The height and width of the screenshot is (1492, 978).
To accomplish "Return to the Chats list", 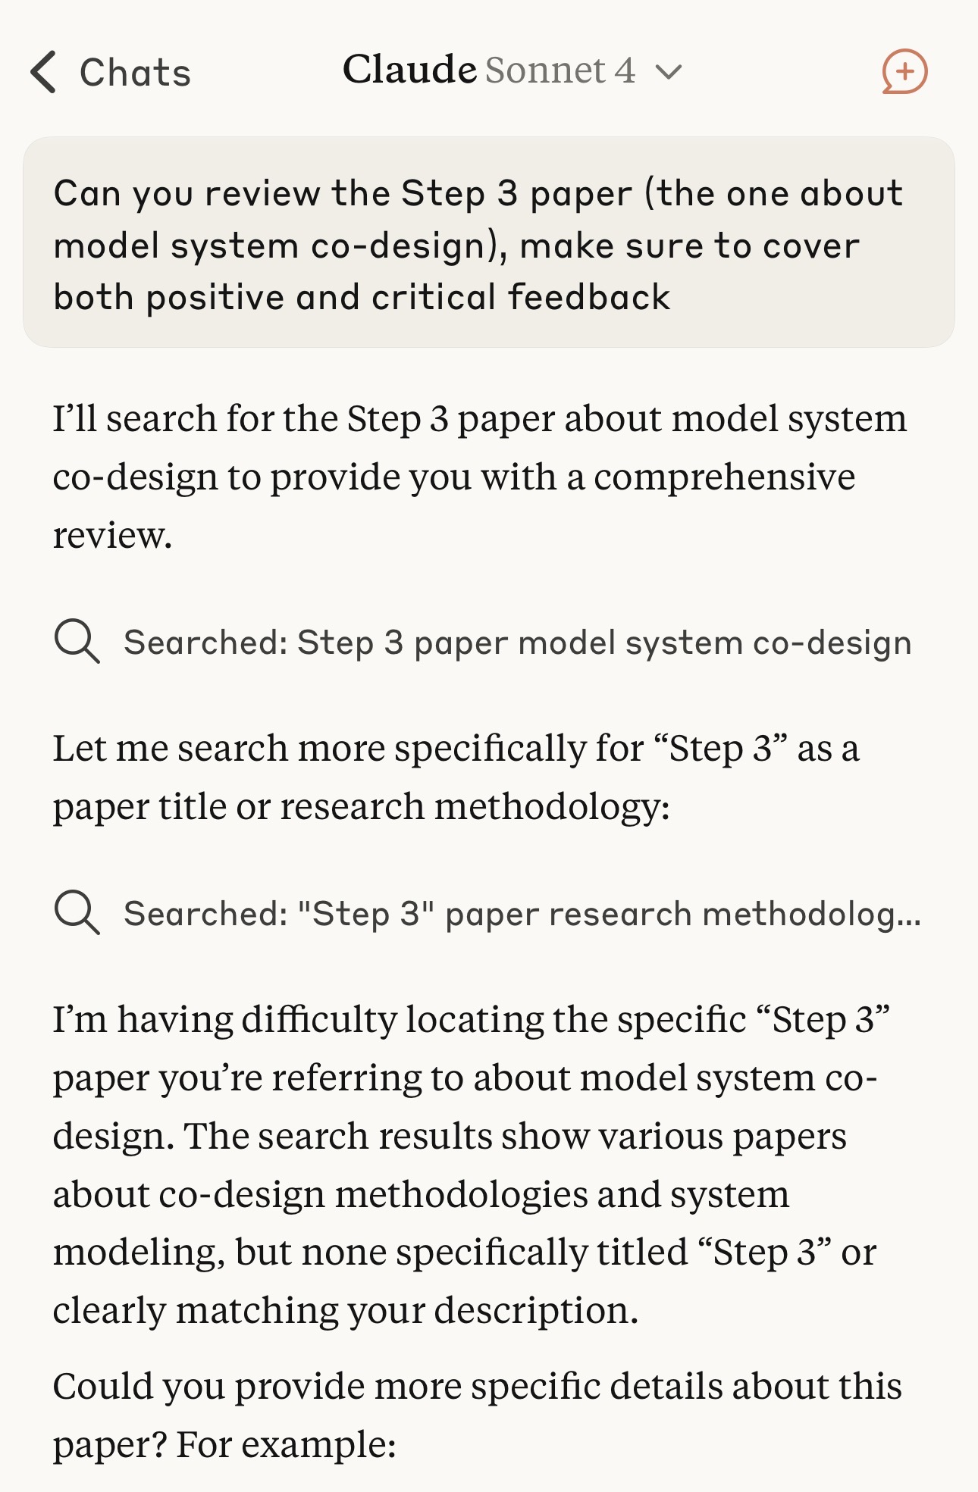I will point(110,73).
